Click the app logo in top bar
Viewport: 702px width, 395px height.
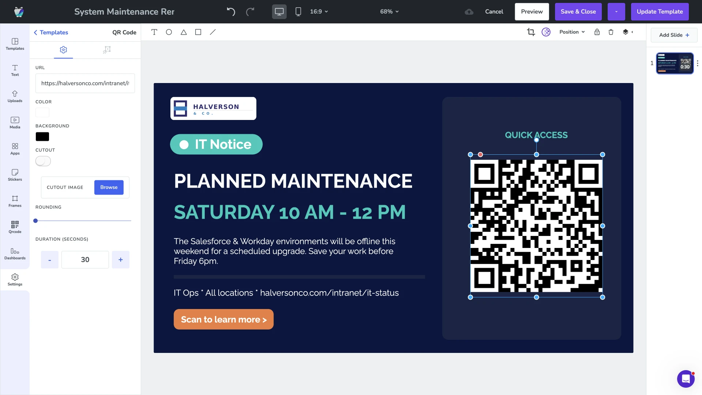pos(19,12)
